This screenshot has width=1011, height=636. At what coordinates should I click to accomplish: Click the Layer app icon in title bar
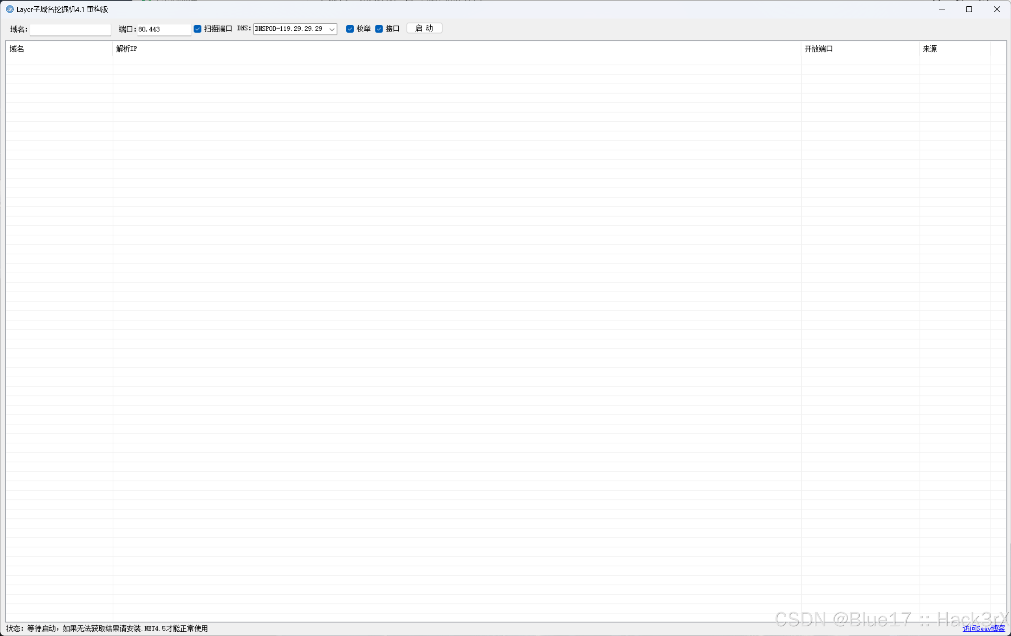(10, 9)
